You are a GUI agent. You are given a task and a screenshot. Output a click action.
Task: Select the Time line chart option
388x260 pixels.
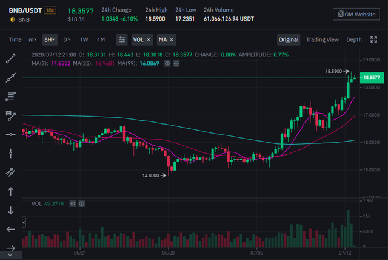[15, 39]
